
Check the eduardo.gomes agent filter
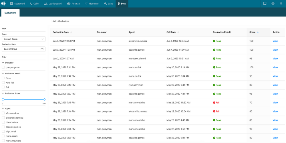point(3,127)
